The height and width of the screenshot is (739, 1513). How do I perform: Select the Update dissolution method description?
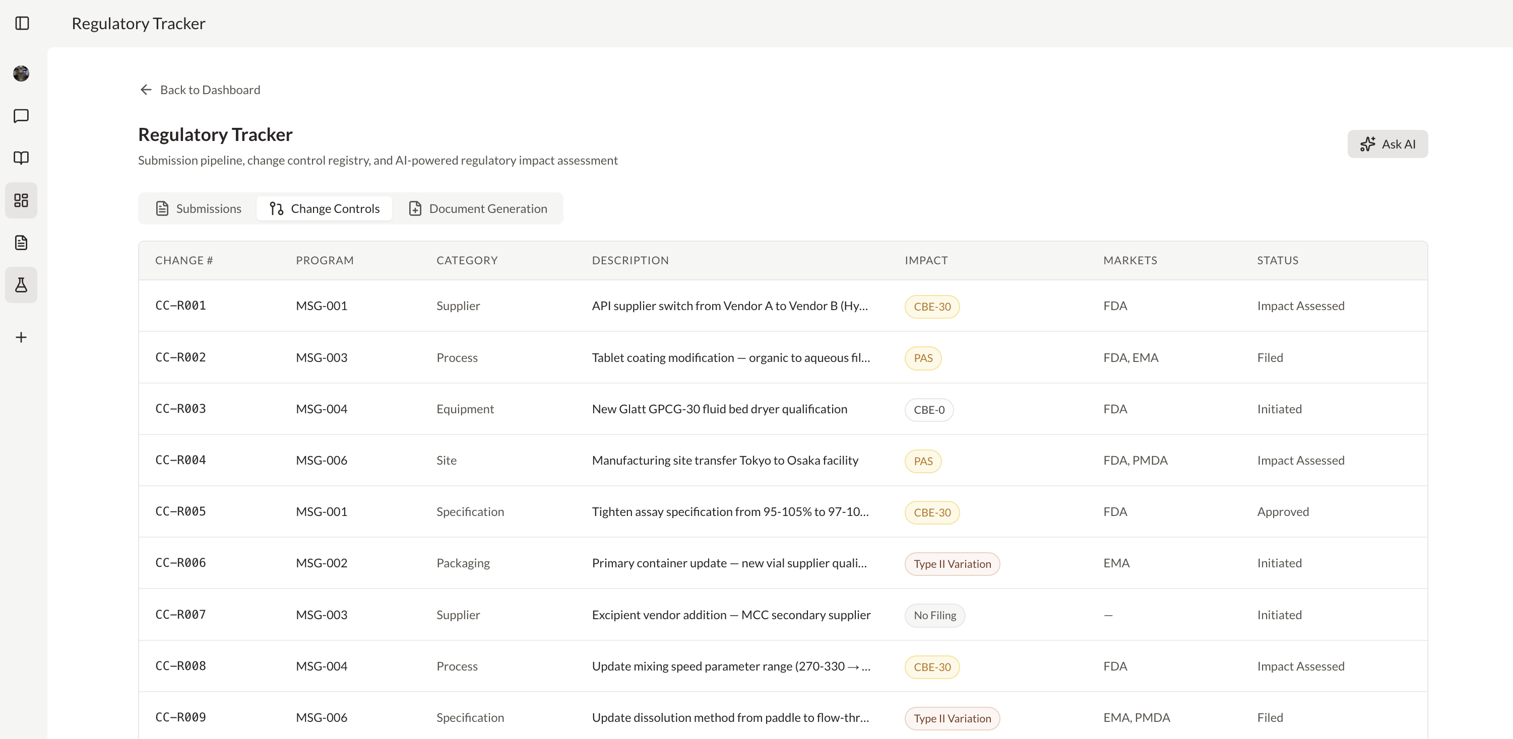tap(730, 717)
